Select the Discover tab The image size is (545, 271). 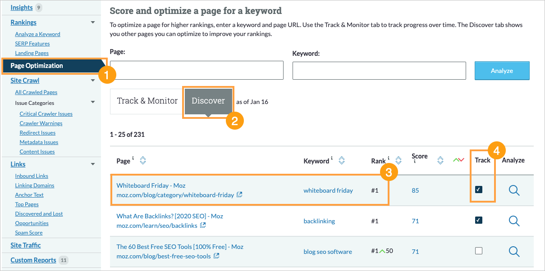tap(208, 101)
